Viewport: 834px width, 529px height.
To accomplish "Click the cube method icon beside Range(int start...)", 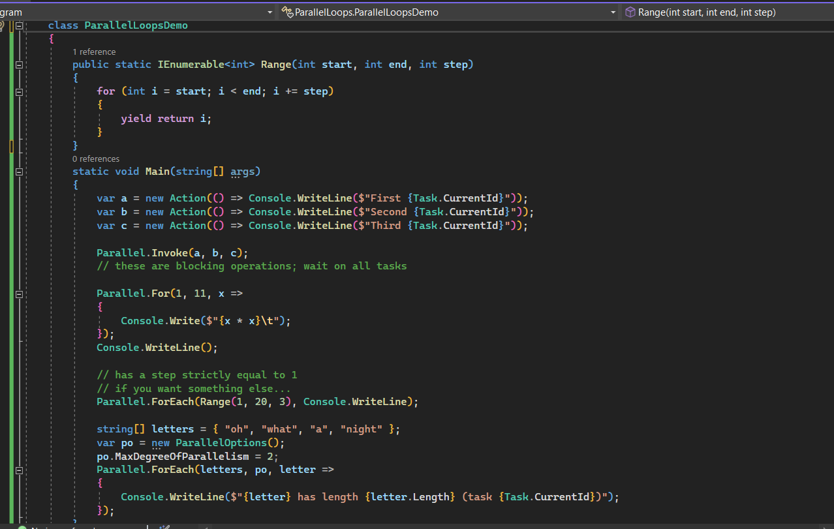I will pyautogui.click(x=630, y=12).
